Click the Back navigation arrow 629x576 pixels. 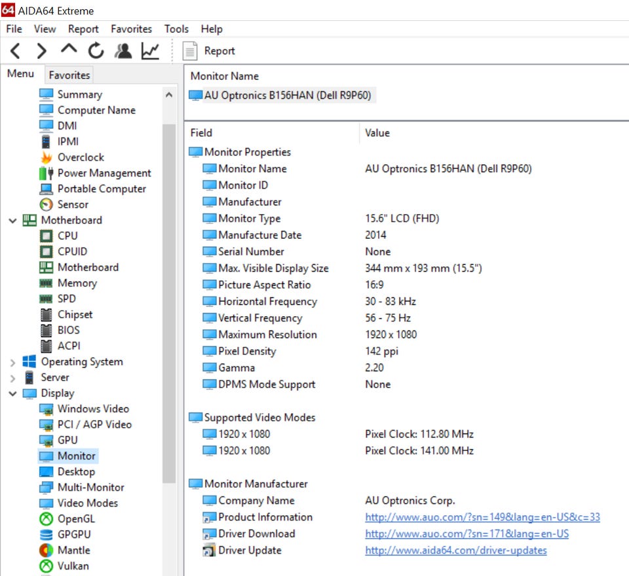pos(16,51)
